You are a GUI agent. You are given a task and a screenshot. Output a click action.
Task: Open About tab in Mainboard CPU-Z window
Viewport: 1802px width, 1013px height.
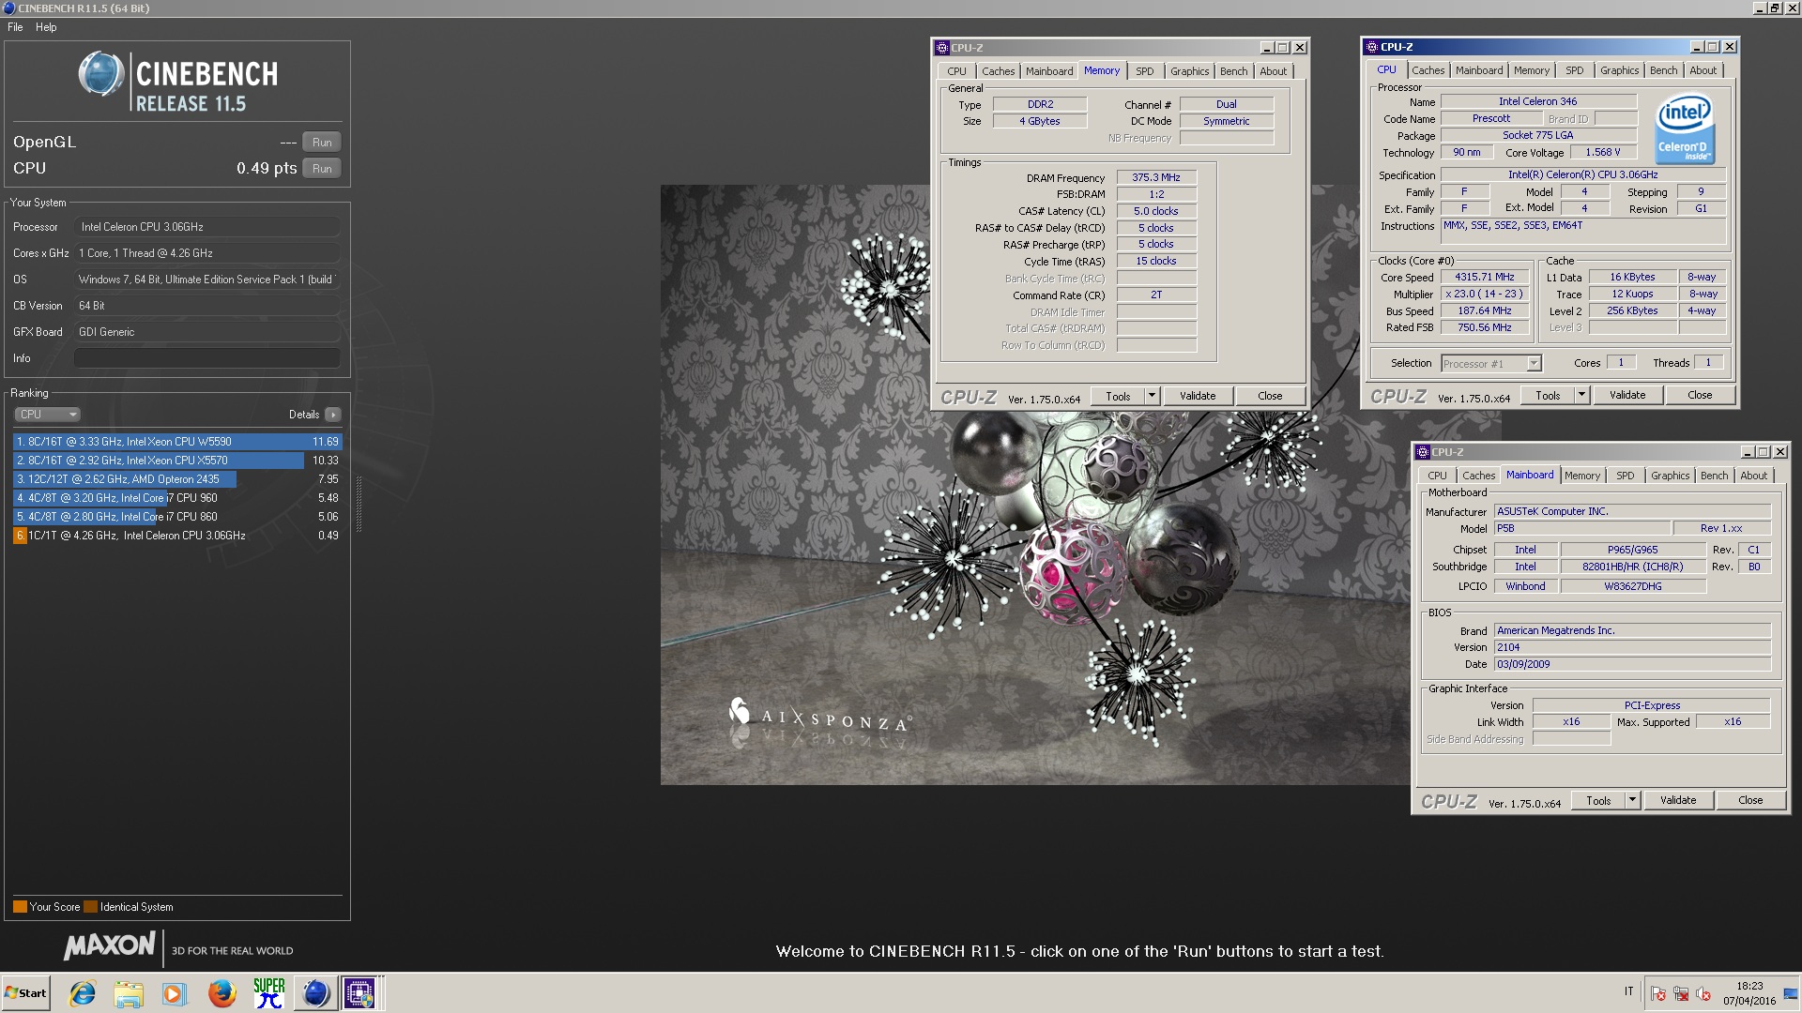[1753, 476]
